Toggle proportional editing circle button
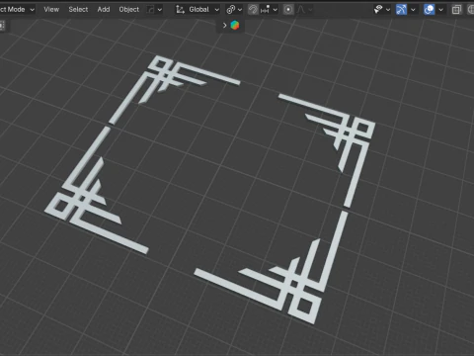 point(288,10)
